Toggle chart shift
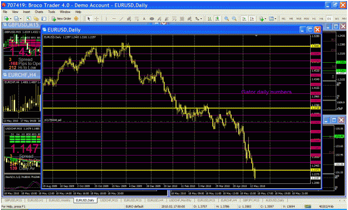 (x=252, y=19)
